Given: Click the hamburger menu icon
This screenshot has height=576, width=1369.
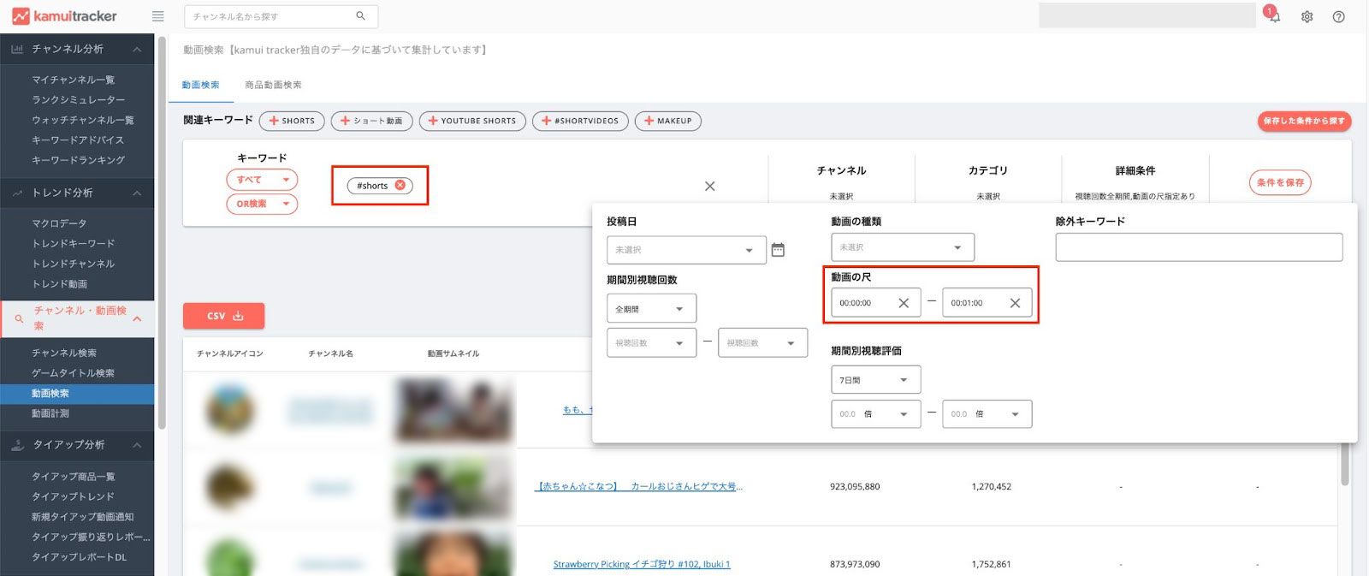Looking at the screenshot, I should [x=157, y=16].
